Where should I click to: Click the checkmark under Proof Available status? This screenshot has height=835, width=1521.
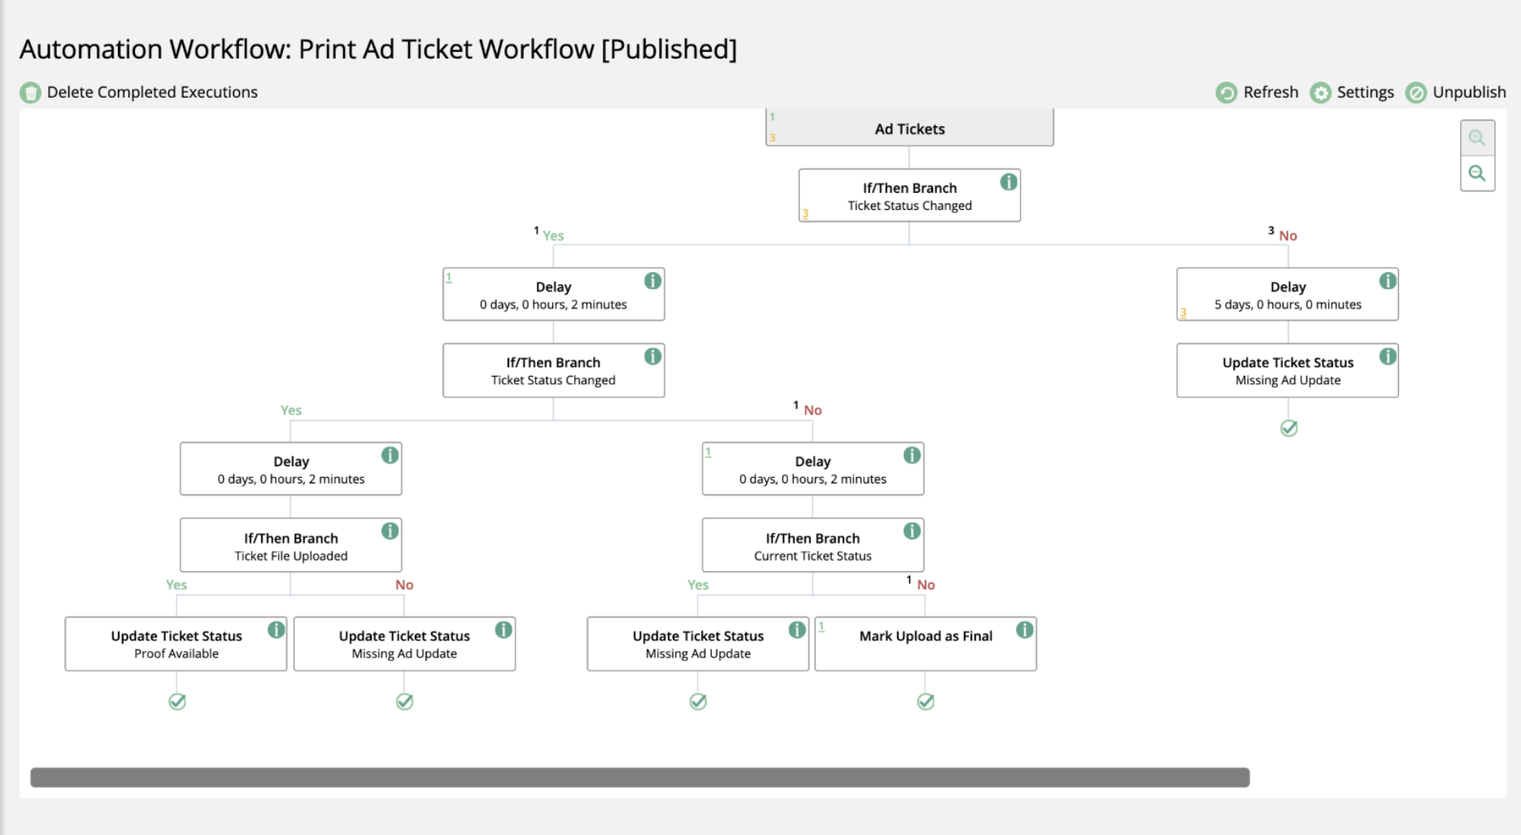pos(177,701)
